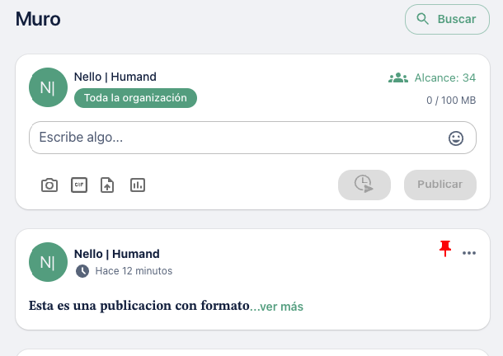Click the camera photo upload icon
The height and width of the screenshot is (356, 503).
tap(49, 185)
